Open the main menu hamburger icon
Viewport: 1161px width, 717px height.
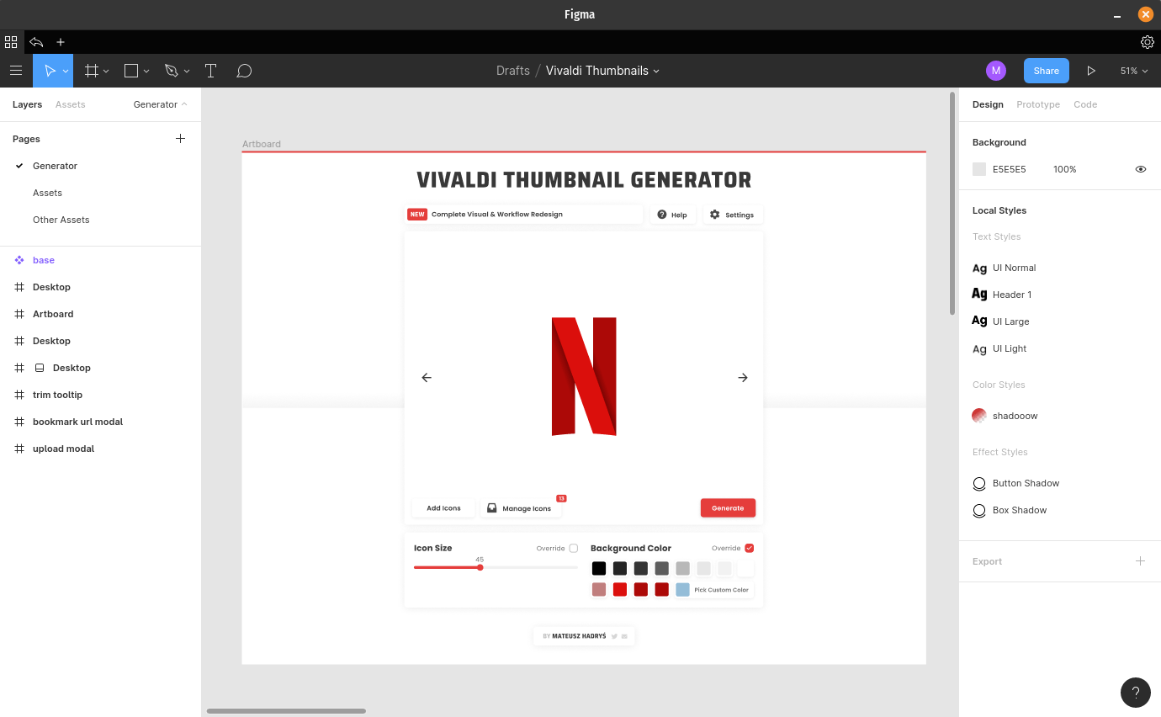[15, 71]
